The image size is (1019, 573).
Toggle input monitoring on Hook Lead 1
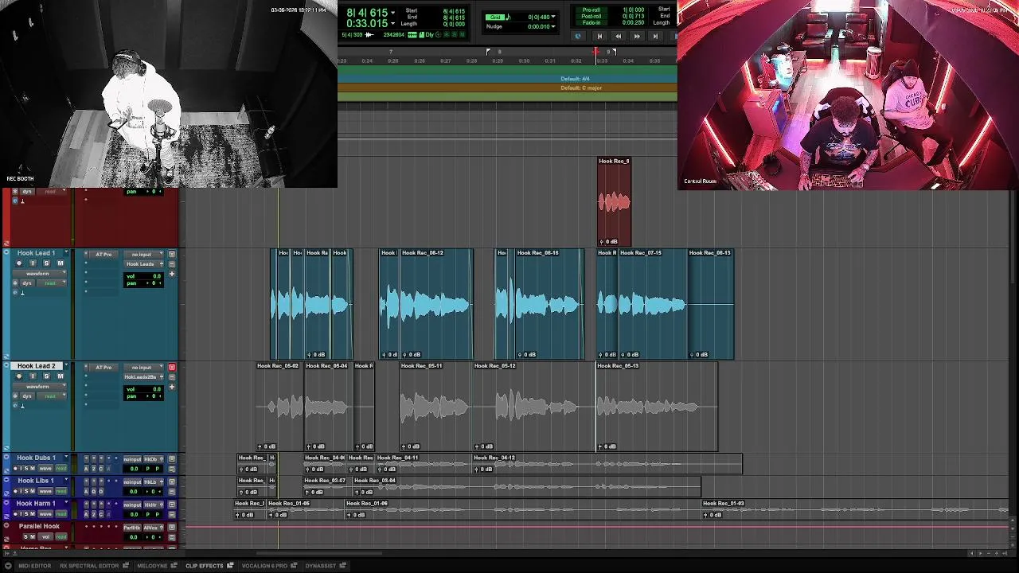click(33, 263)
